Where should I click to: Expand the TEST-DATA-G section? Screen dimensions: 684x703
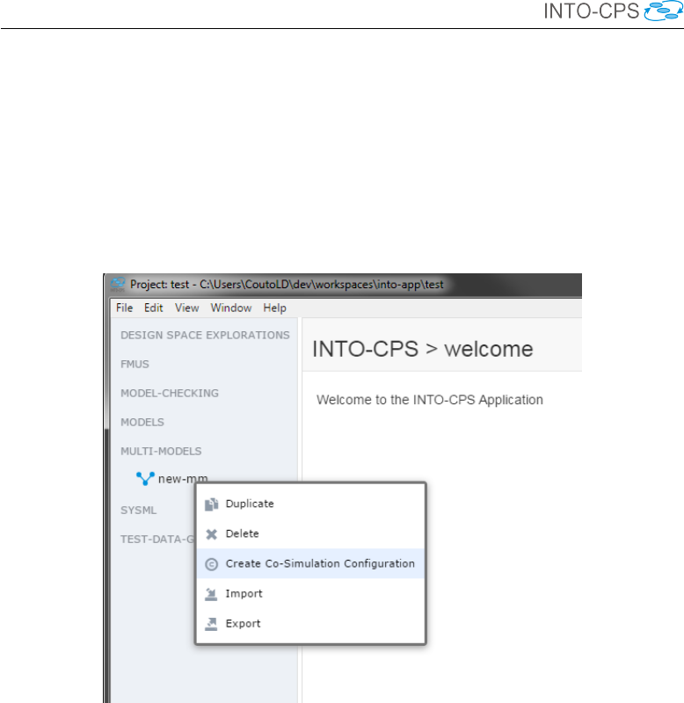[x=157, y=540]
